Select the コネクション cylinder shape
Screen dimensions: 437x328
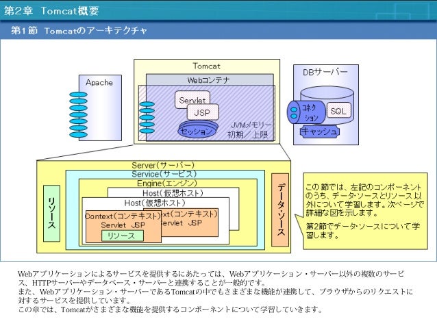point(307,112)
